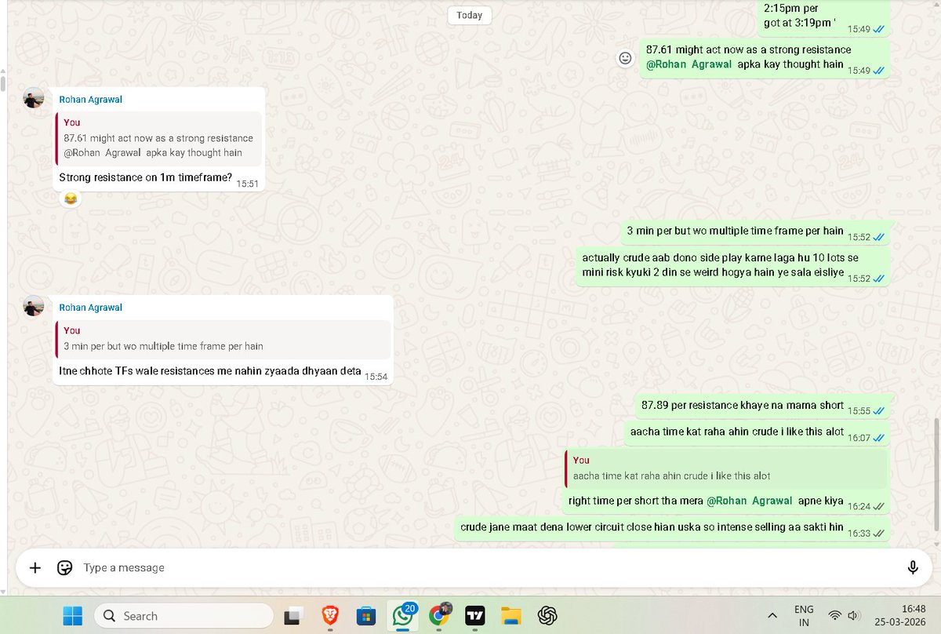Open ChatGPT app from the taskbar

547,616
